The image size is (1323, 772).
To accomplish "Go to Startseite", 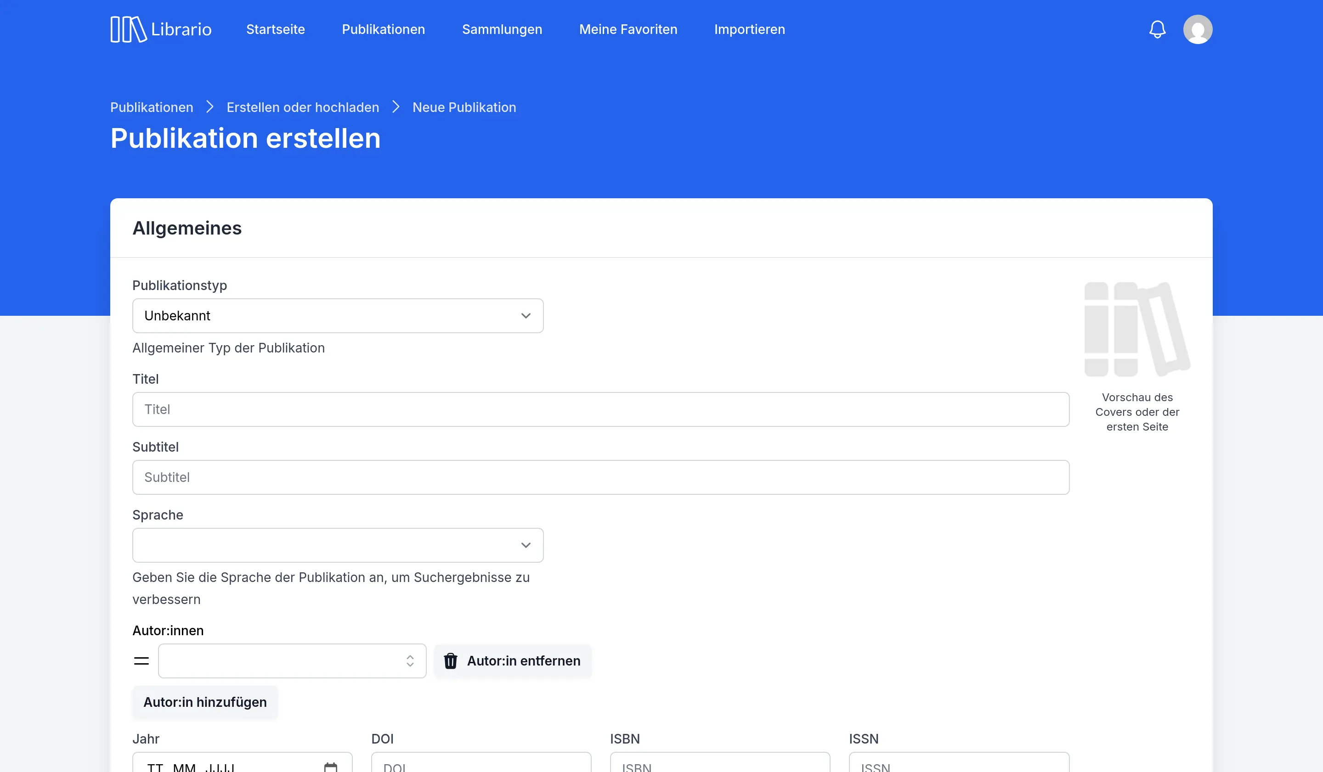I will tap(276, 29).
